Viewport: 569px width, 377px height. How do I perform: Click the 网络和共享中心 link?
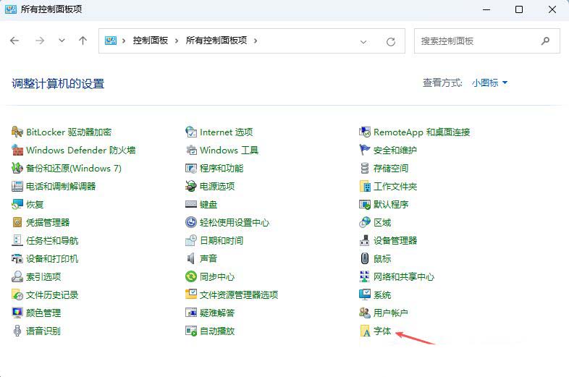point(404,277)
